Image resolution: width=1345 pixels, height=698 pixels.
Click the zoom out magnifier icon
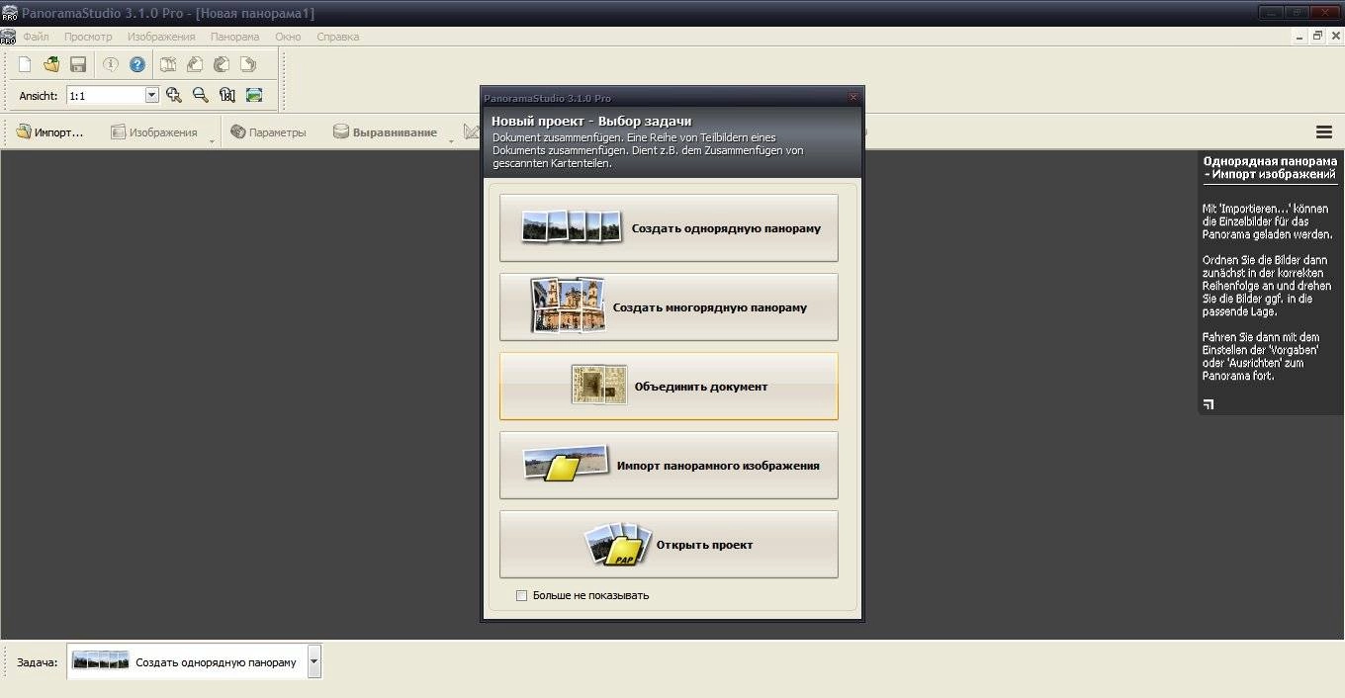coord(201,95)
